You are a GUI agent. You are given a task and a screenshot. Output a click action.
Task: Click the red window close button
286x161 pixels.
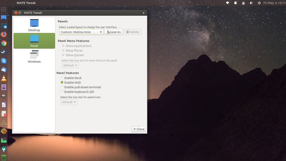pos(16,13)
